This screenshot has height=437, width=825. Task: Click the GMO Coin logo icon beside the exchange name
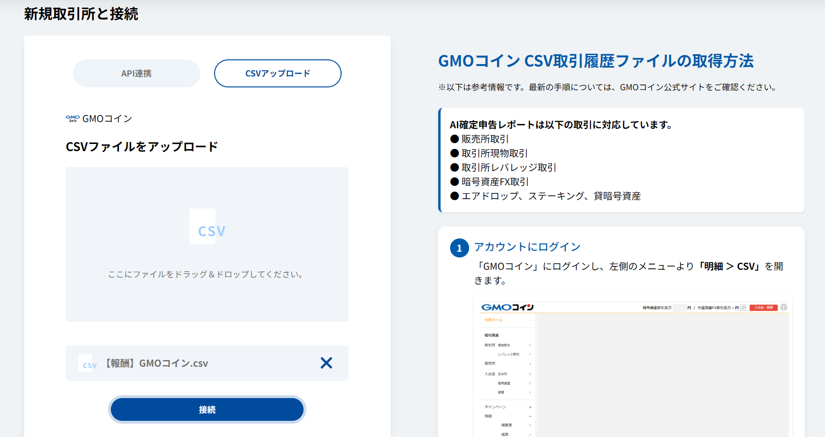(71, 118)
